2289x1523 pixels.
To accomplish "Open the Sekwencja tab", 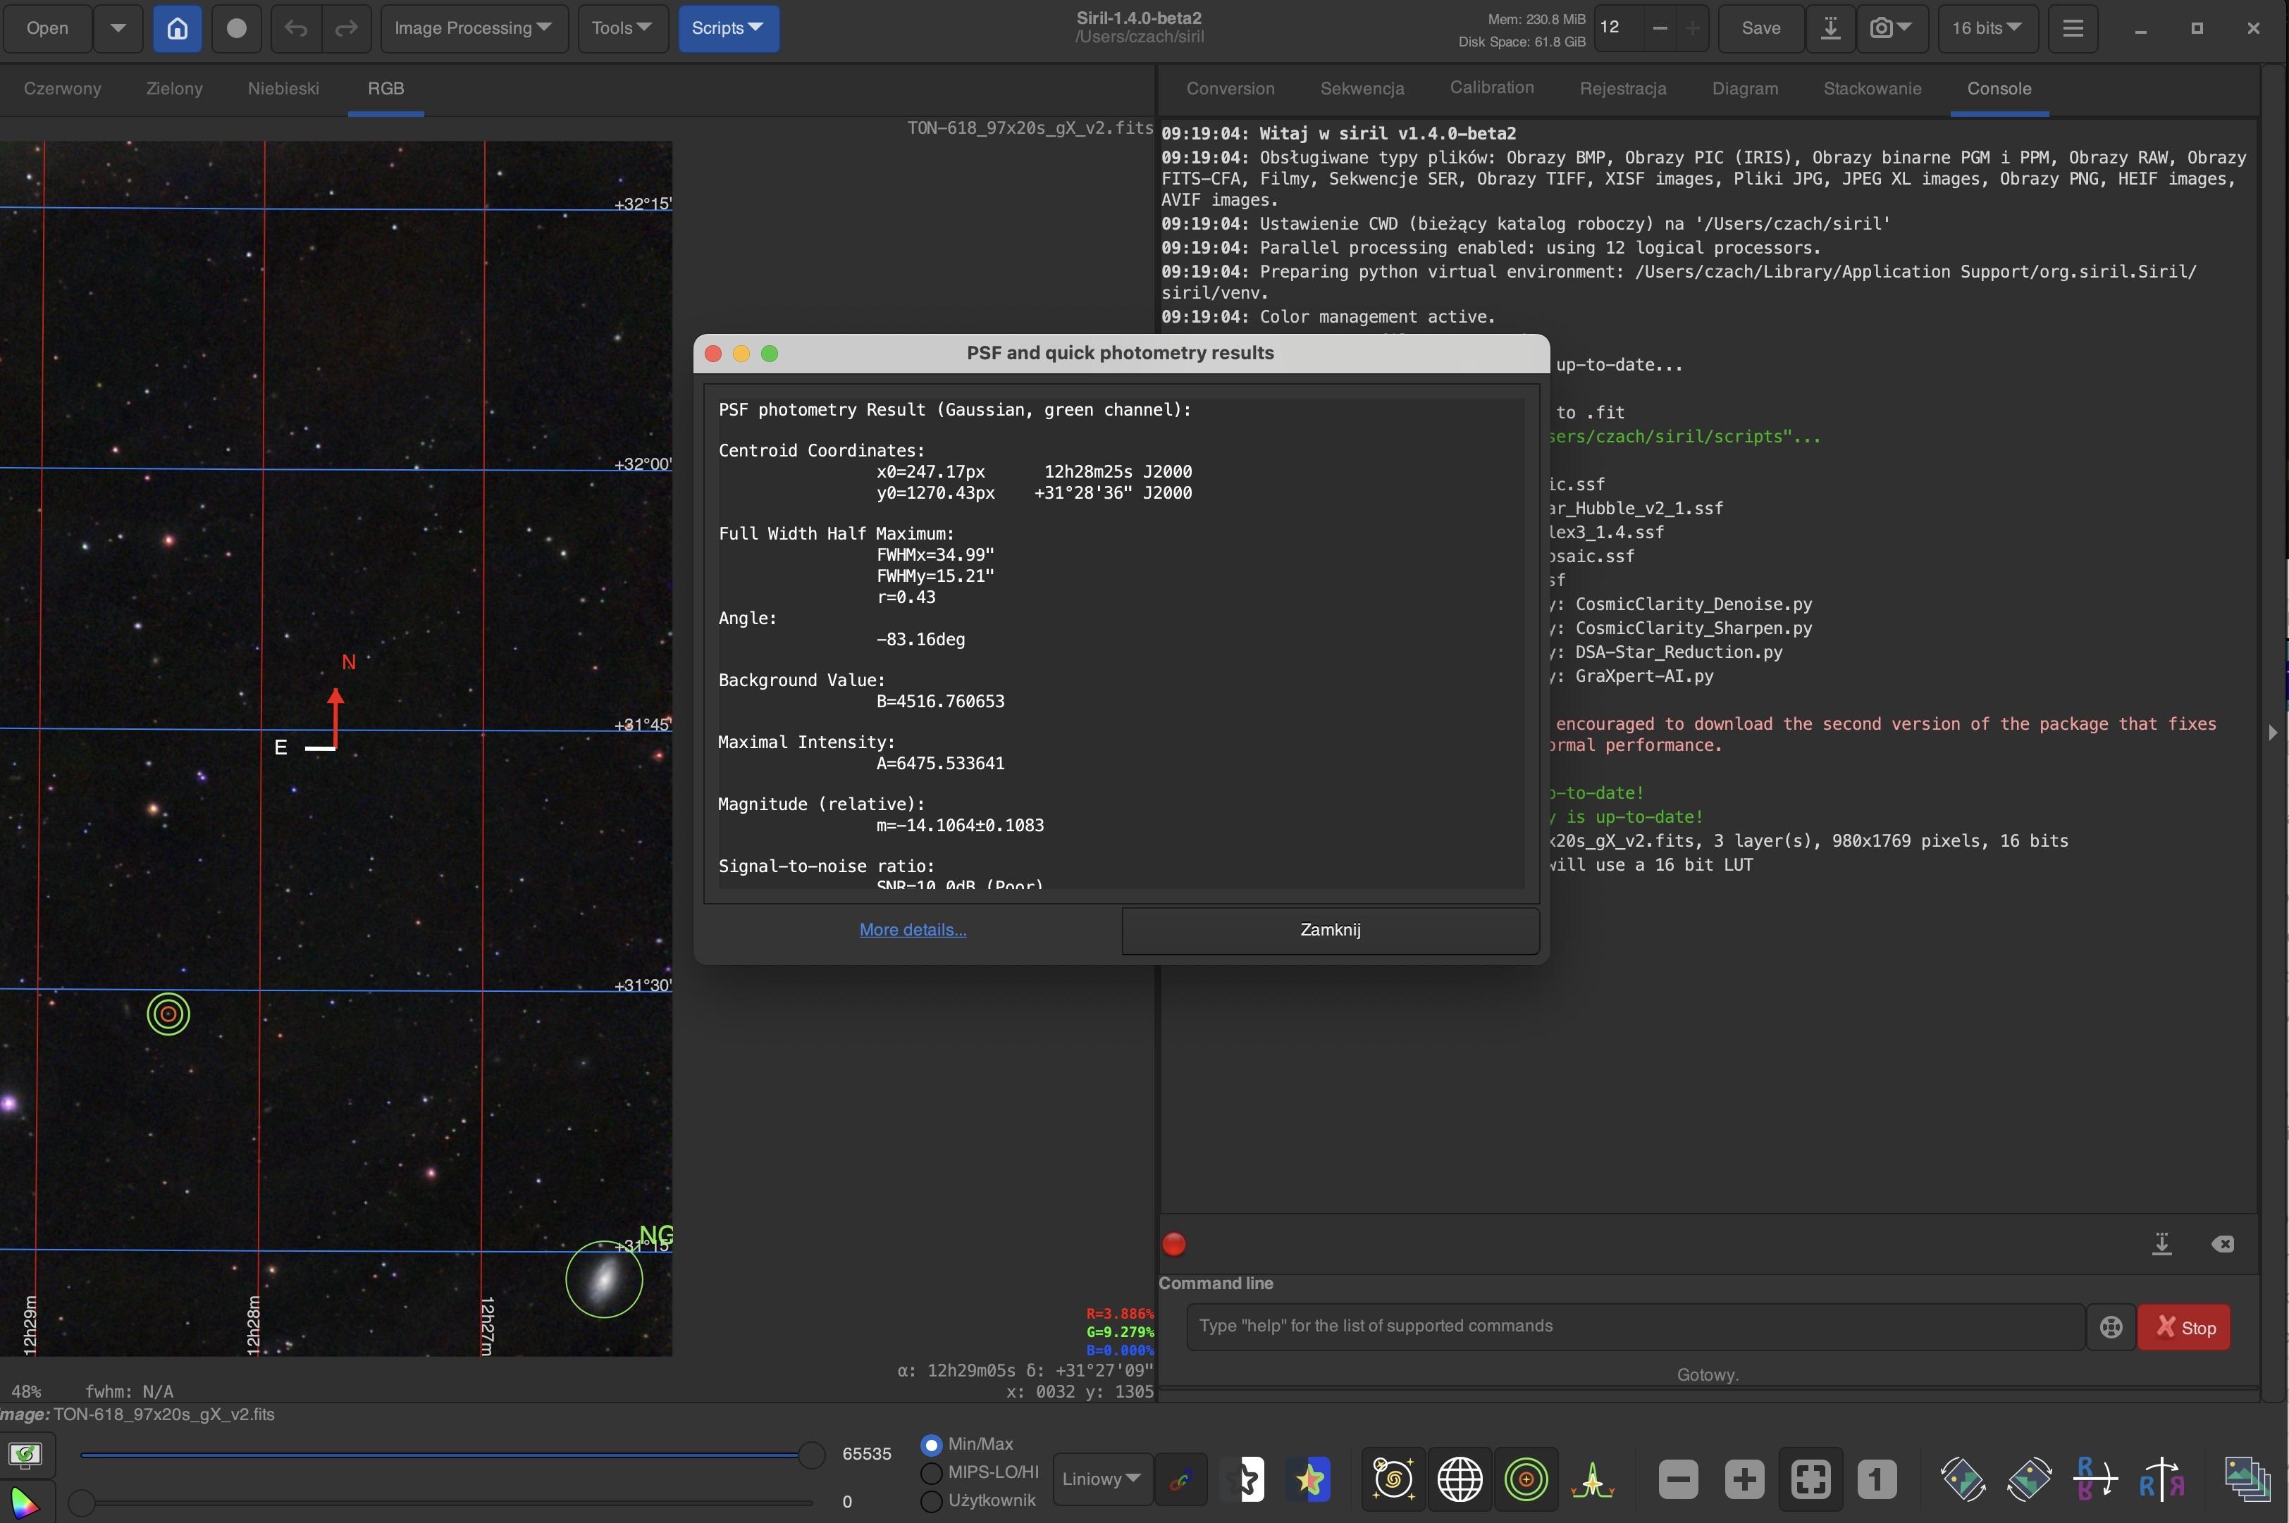I will 1362,88.
